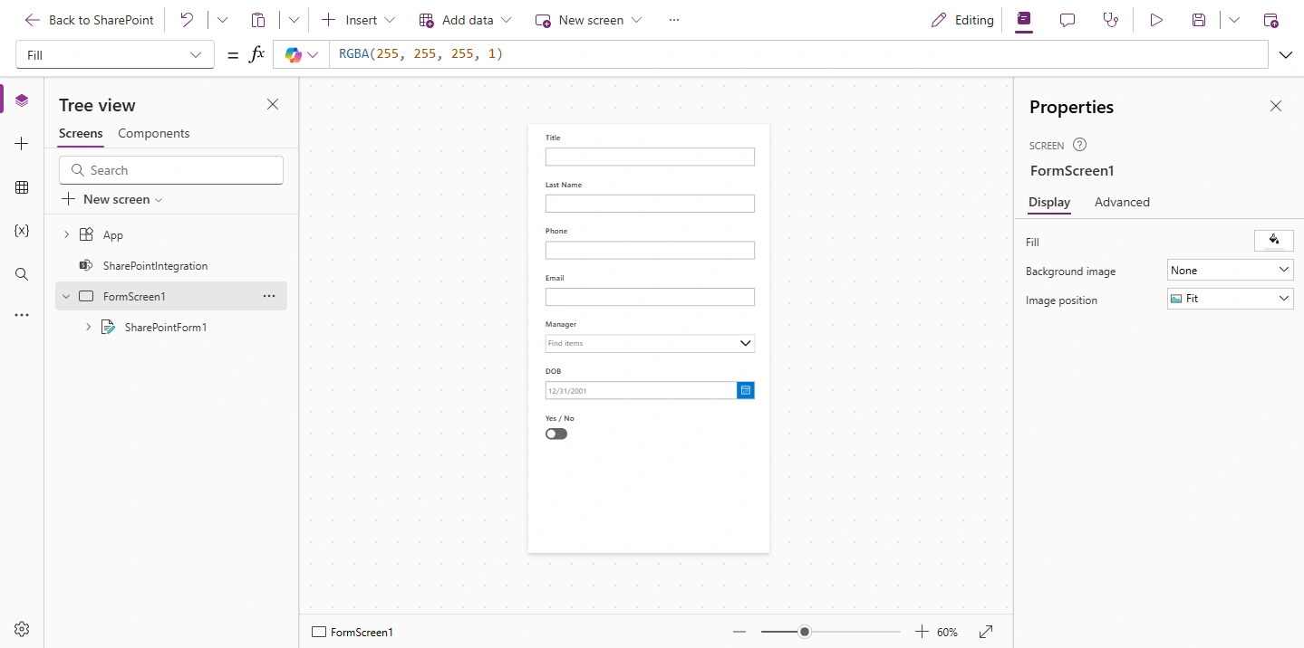Click the SCREEN help question icon
Viewport: 1304px width, 648px height.
(1079, 145)
